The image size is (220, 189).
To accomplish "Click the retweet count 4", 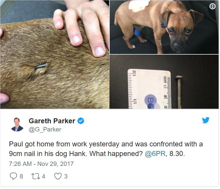I will [44, 176].
